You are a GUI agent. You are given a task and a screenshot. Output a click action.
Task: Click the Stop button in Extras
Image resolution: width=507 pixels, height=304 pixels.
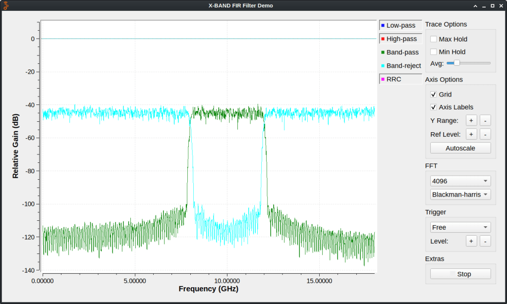click(x=460, y=274)
